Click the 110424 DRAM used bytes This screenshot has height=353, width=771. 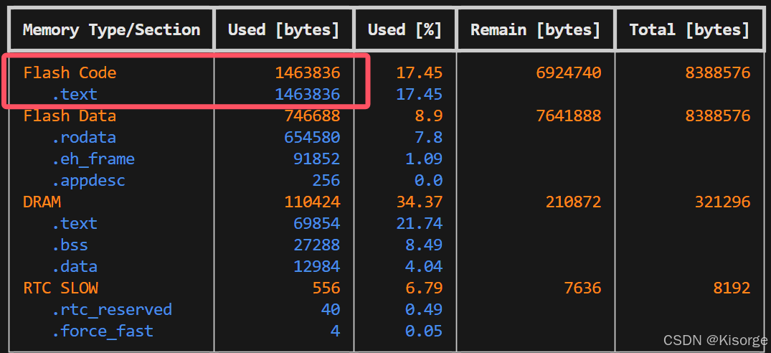pyautogui.click(x=312, y=202)
